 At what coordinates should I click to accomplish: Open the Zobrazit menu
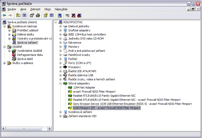[x=35, y=9]
